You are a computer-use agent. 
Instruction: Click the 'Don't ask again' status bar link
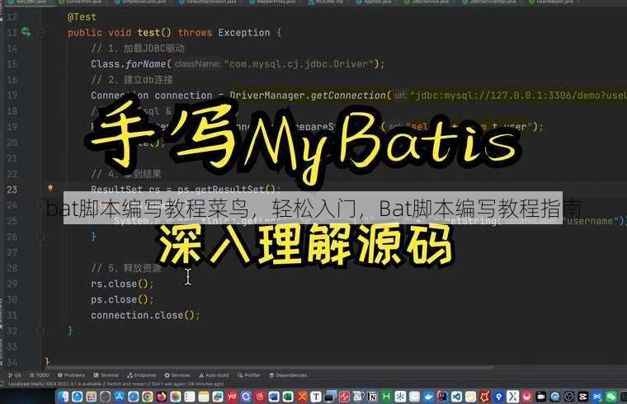tap(170, 384)
